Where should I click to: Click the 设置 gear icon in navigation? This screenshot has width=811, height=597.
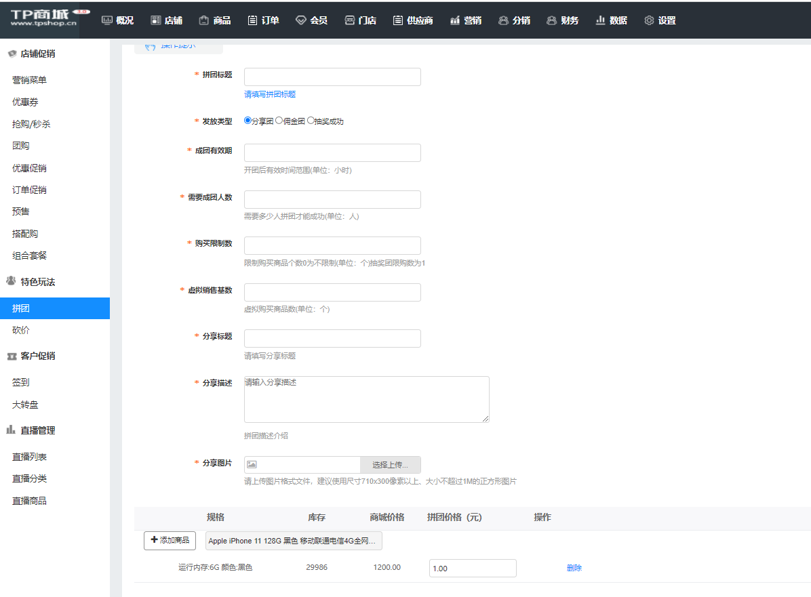649,20
